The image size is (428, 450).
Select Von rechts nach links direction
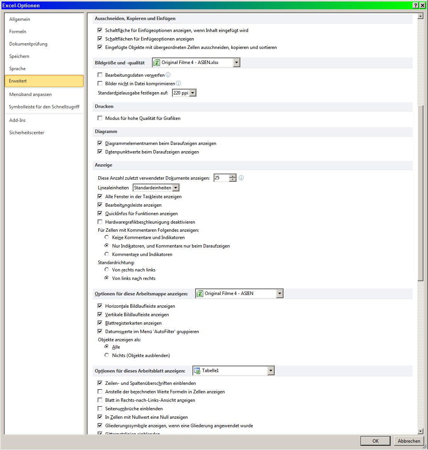(107, 270)
